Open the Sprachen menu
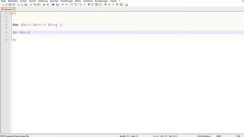This screenshot has height=137, width=244. (x=54, y=1)
